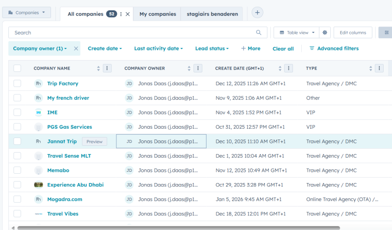Tick the checkbox for Memabo
The image size is (392, 230).
click(x=17, y=170)
